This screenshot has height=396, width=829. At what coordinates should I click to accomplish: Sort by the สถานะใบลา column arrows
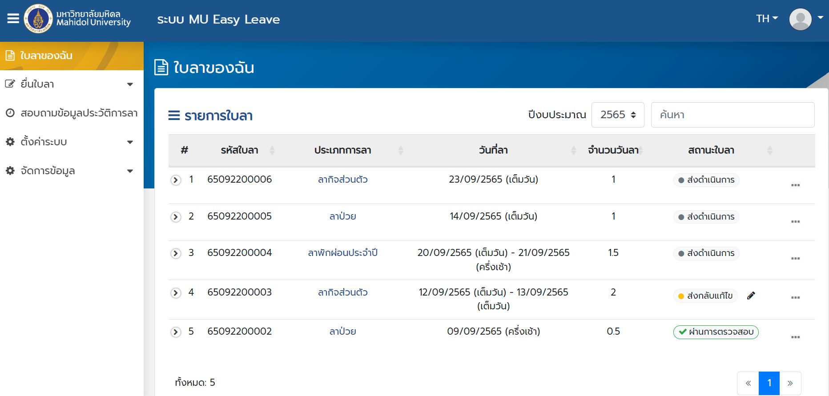tap(770, 150)
